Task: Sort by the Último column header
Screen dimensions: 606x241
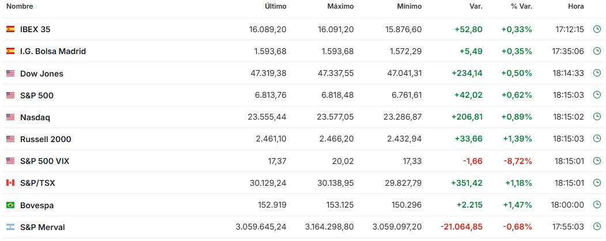Action: tap(275, 6)
